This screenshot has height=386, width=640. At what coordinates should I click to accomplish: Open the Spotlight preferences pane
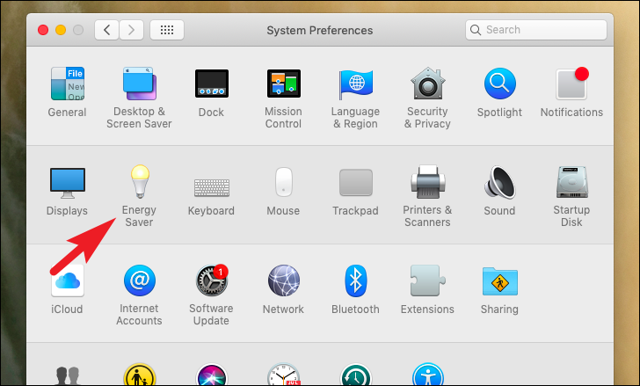[x=499, y=84]
